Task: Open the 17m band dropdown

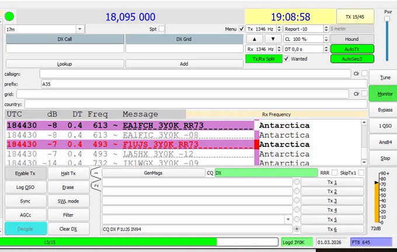Action: pyautogui.click(x=80, y=29)
